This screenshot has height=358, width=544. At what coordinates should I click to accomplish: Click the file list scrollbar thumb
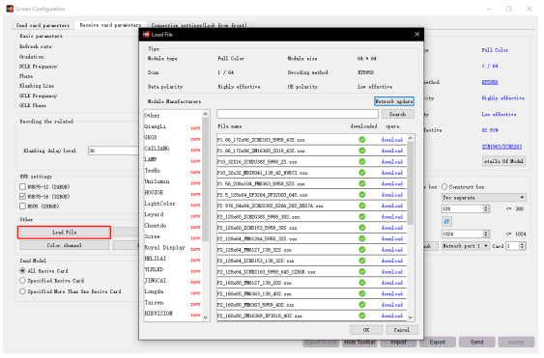(411, 183)
